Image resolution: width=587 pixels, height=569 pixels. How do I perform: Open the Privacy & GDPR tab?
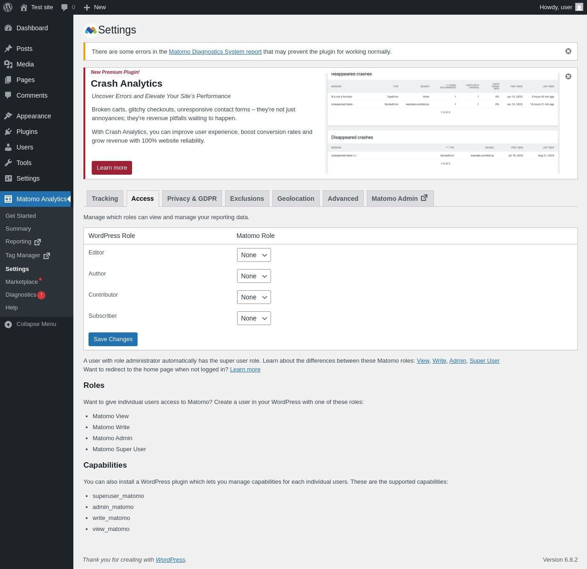[x=192, y=199]
